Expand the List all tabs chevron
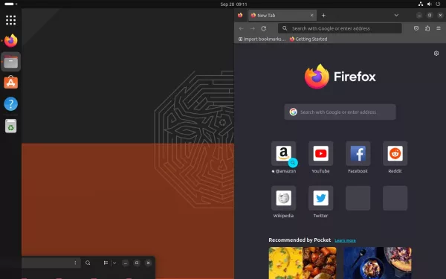The height and width of the screenshot is (279, 446). click(x=396, y=16)
